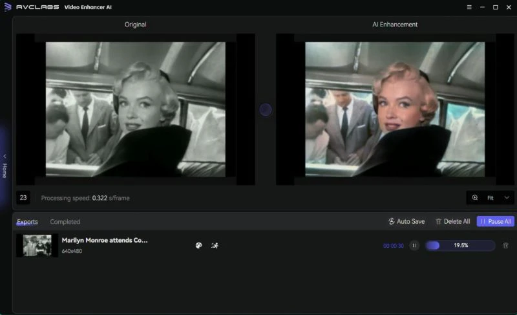Delete the Marilyn Monroe export with trash icon
This screenshot has height=315, width=517.
pyautogui.click(x=505, y=245)
